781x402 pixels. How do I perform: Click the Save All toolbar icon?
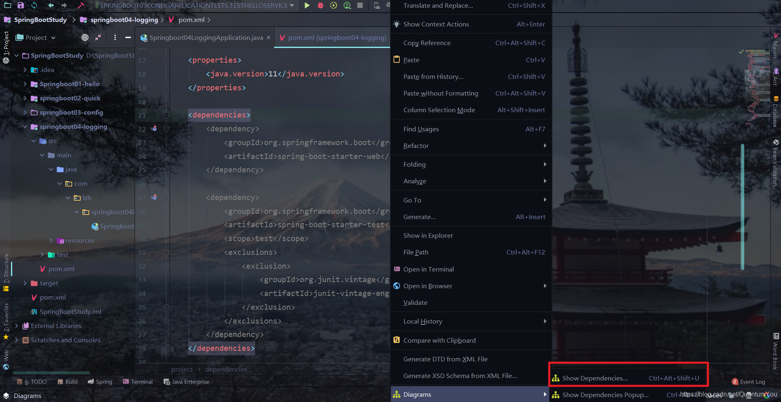point(21,5)
